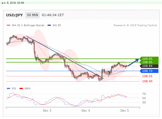Click the red 108.55 support level label
162x119 pixels.
(147, 76)
